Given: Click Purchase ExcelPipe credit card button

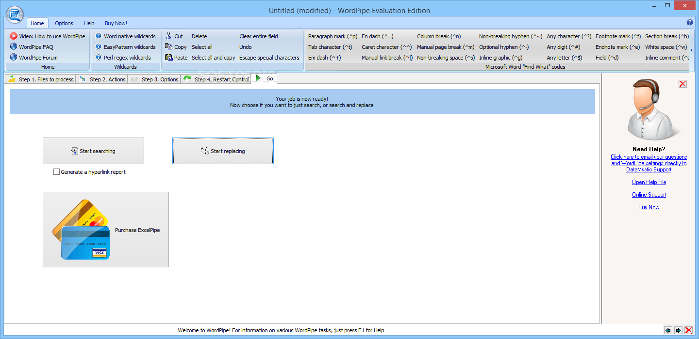Looking at the screenshot, I should click(x=106, y=230).
